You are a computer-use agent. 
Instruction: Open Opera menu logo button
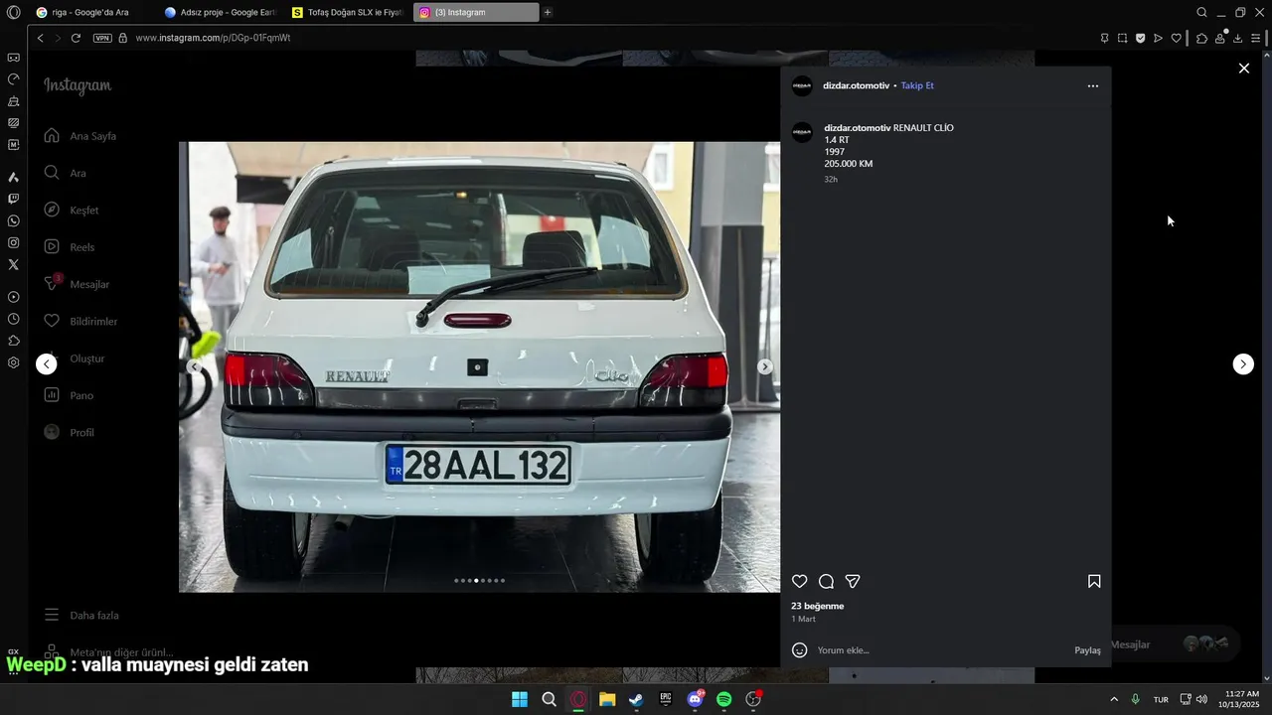click(13, 12)
